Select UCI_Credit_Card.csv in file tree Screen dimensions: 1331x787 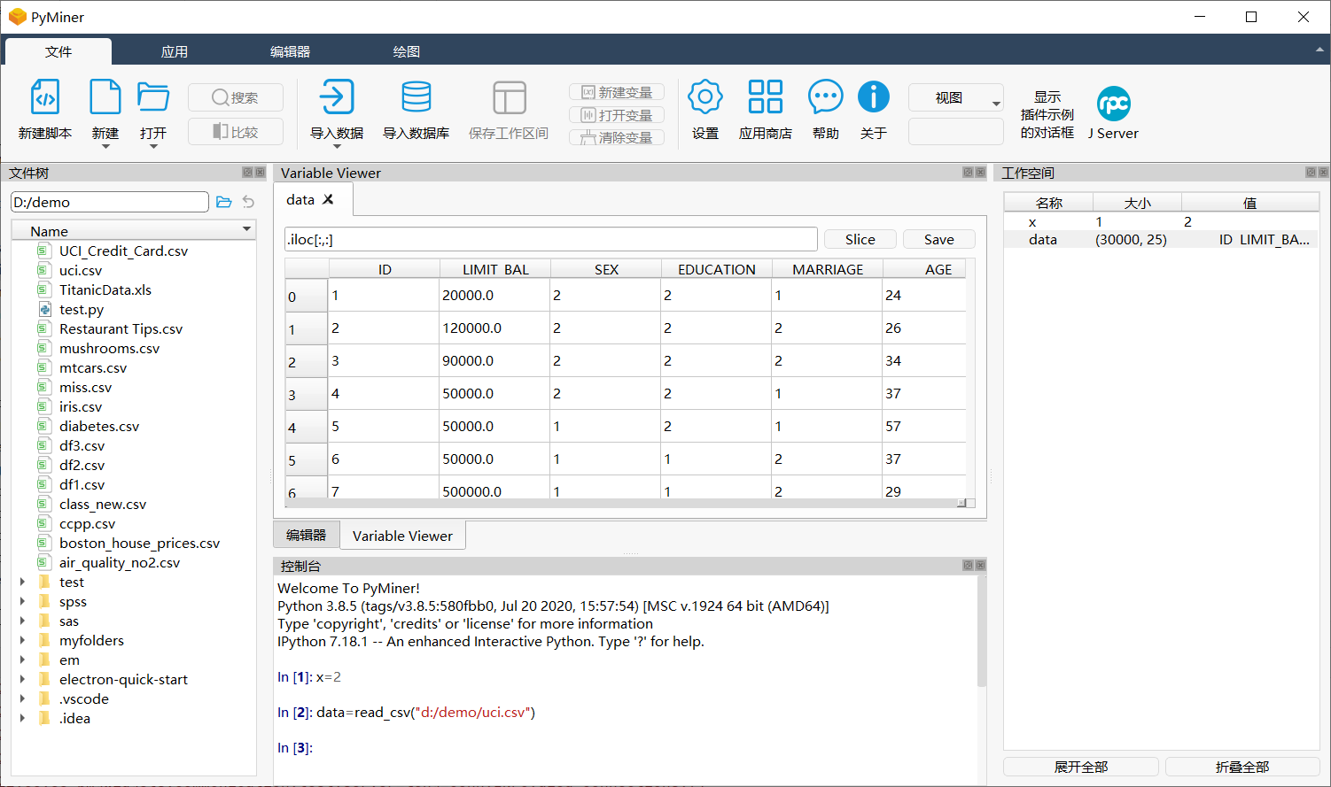tap(123, 251)
